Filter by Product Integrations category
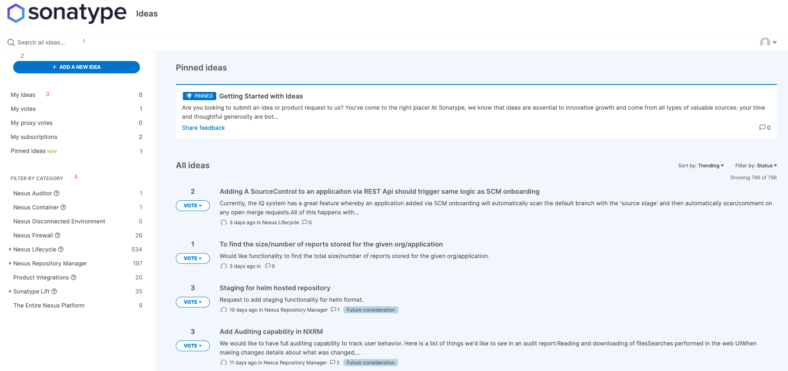The width and height of the screenshot is (788, 371). pos(41,277)
